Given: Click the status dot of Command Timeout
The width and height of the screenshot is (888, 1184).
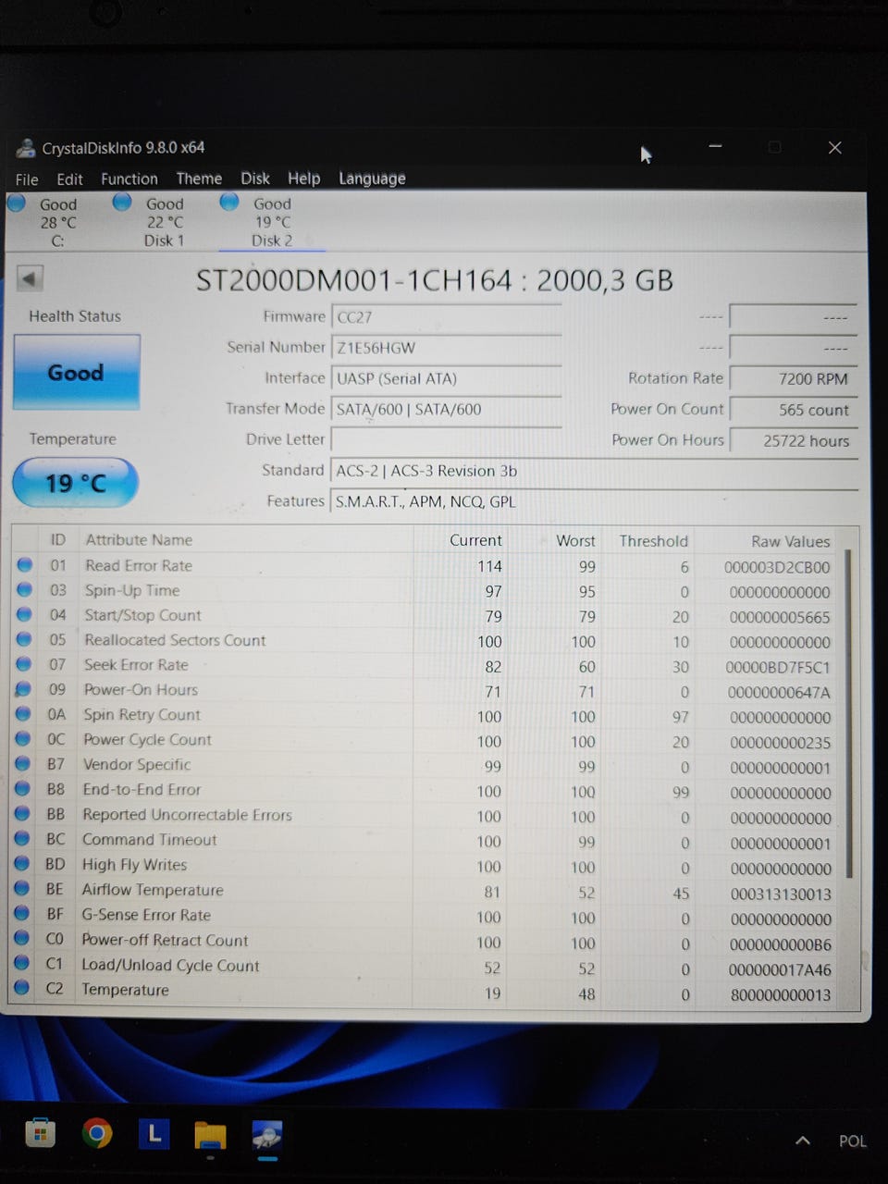Looking at the screenshot, I should click(x=23, y=839).
